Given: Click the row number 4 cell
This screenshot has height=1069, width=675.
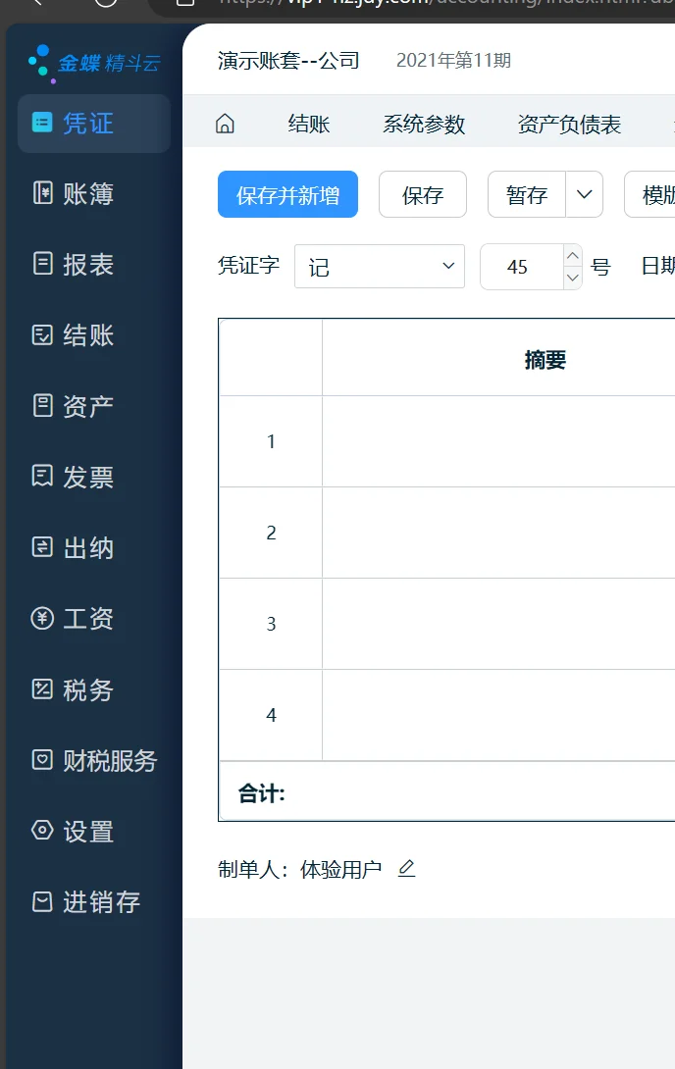Looking at the screenshot, I should [271, 715].
